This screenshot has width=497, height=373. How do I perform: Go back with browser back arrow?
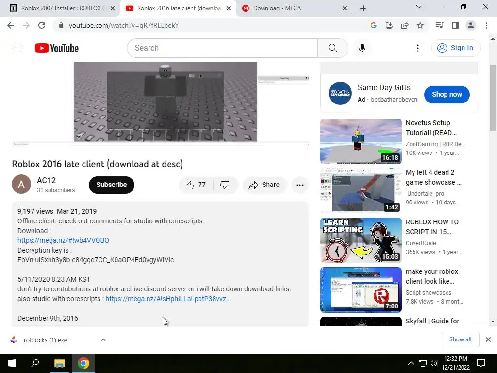point(11,25)
